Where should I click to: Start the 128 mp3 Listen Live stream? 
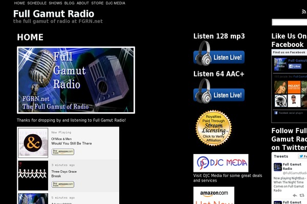219,53
